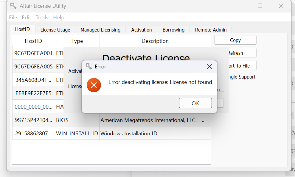295x177 pixels.
Task: Select host ID 9C67D6FEA001 cell
Action: (33, 53)
